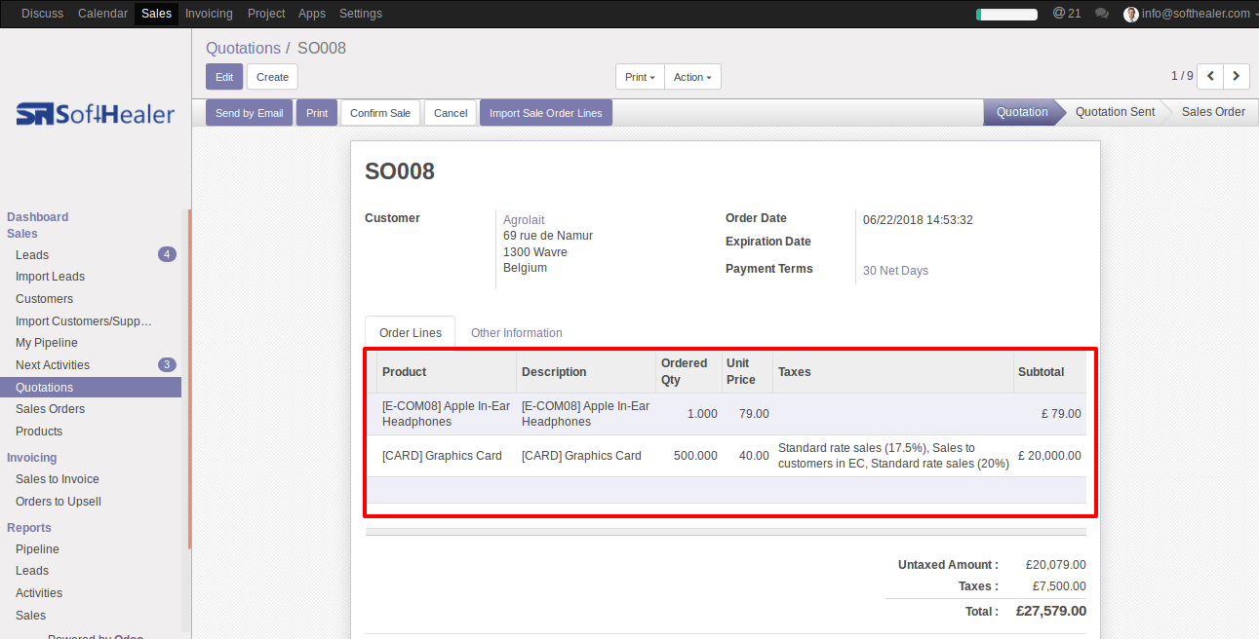Open Import Customers/Suppliers in sidebar
Screen dimensions: 1259x639
84,320
